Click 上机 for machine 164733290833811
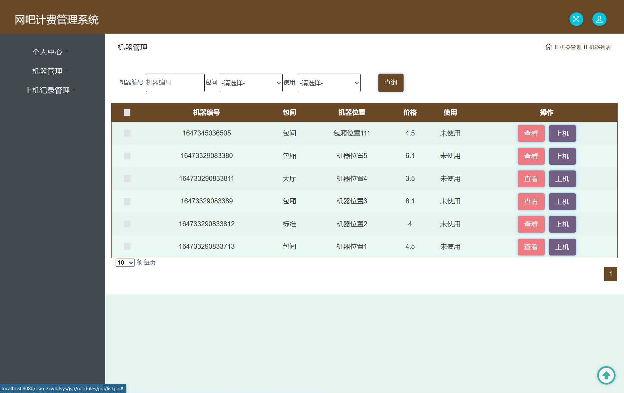Screen dimensions: 624x393 tap(562, 179)
